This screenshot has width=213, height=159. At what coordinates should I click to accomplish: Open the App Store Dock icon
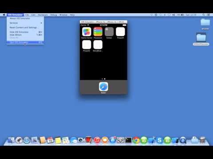[113, 140]
